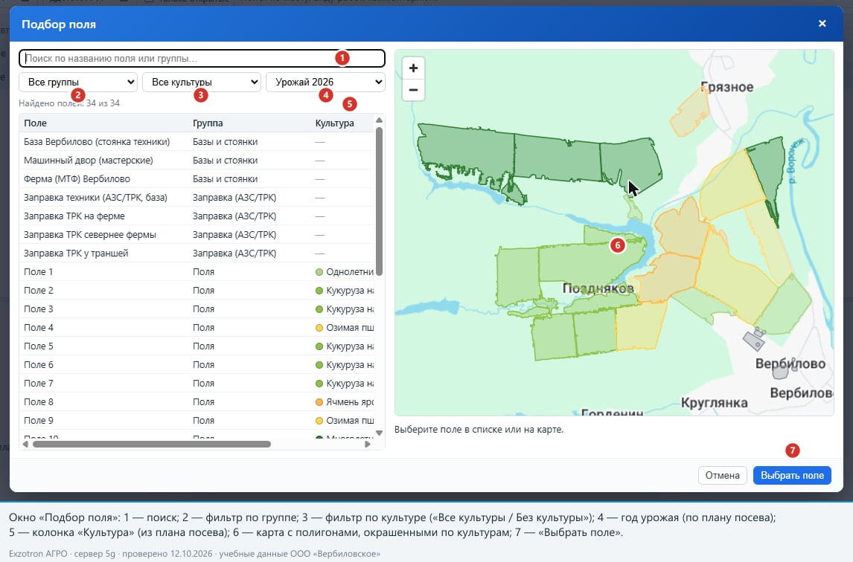Click the vertical scrollbar thumb of the list
Viewport: 853px width, 562px height.
pos(379,201)
